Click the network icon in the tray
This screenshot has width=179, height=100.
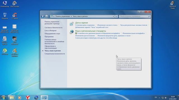point(163,98)
